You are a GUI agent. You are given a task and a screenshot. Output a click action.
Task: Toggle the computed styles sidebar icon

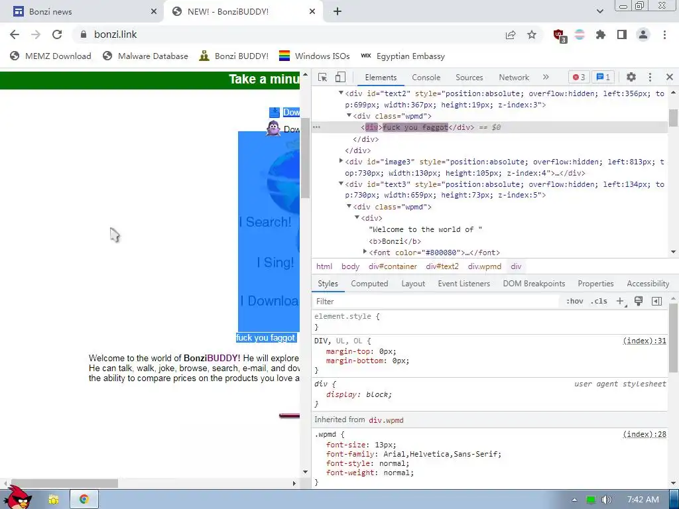coord(656,302)
